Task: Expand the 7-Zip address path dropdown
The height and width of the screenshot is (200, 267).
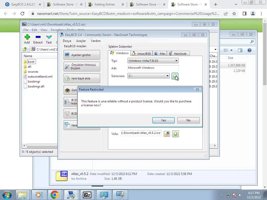Action: coord(215,49)
